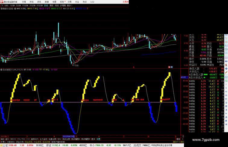This screenshot has height=147, width=228.
Task: Switch chart to 1分钟 period
Action: pyautogui.click(x=12, y=5)
